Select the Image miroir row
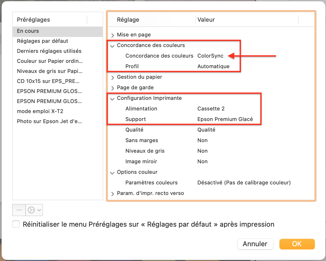The width and height of the screenshot is (326, 261). [x=211, y=162]
